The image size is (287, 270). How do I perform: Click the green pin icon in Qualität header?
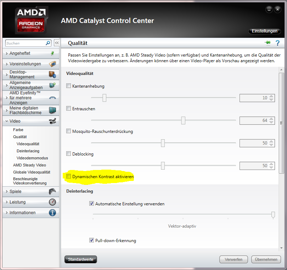coord(268,43)
